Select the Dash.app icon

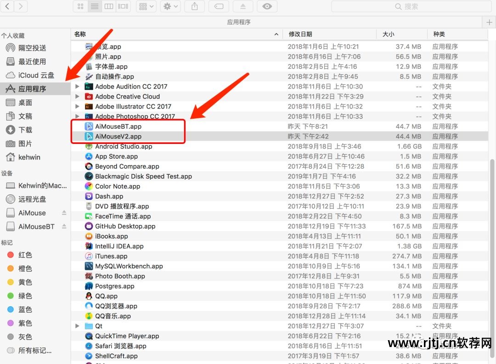pos(89,196)
